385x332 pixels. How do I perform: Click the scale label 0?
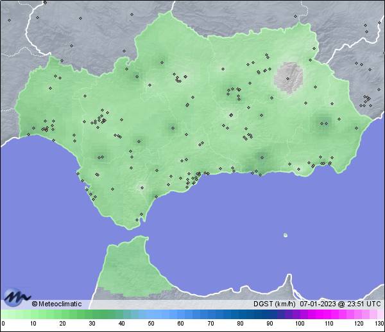click(3, 324)
